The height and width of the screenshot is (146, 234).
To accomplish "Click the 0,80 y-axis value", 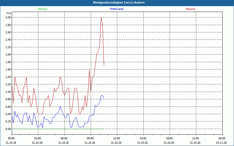I will point(8,99).
